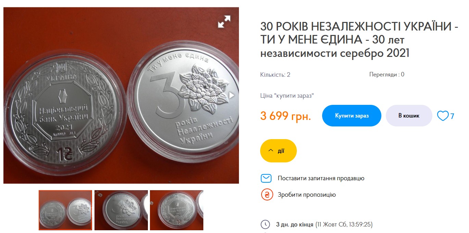The width and height of the screenshot is (469, 233).
Task: Select the second thumbnail showing the '30' coin
Action: pyautogui.click(x=121, y=210)
